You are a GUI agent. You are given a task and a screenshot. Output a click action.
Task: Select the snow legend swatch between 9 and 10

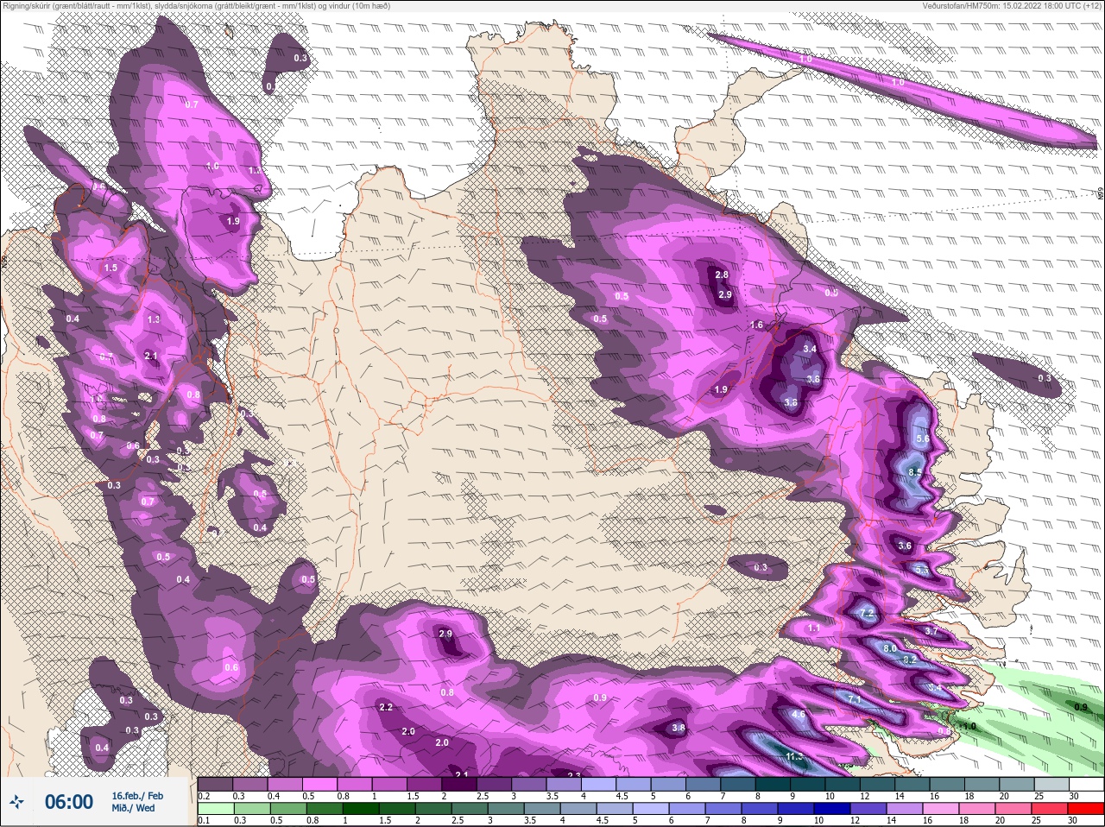pos(808,784)
